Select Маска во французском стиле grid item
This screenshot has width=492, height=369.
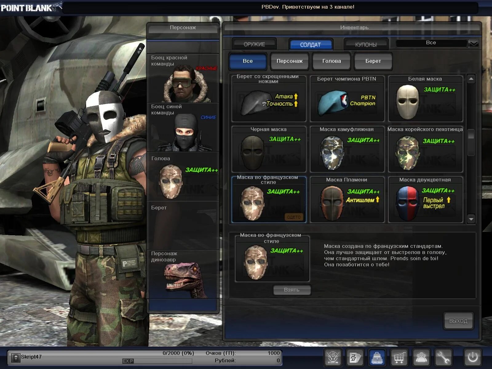268,199
